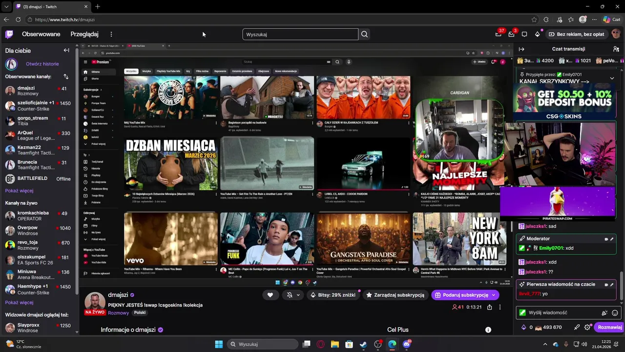
Task: Open chat settings gear icon
Action: pos(587,328)
